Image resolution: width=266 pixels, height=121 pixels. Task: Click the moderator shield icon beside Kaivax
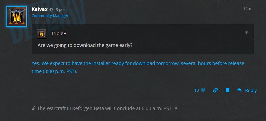point(51,10)
